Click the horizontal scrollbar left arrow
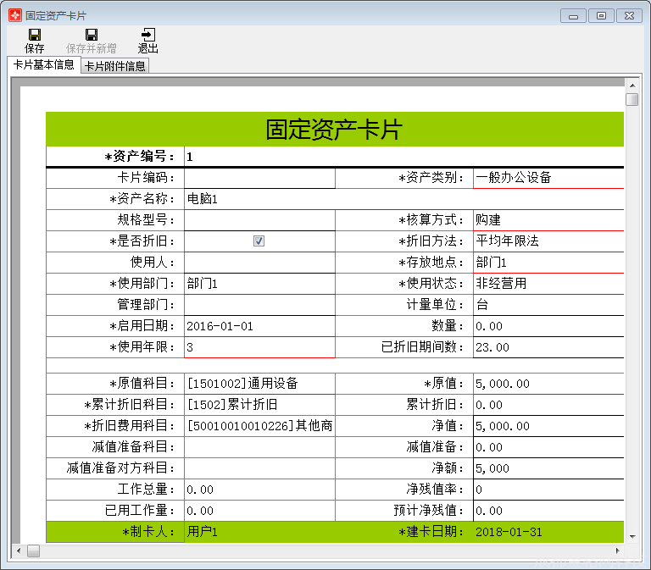 pos(18,551)
